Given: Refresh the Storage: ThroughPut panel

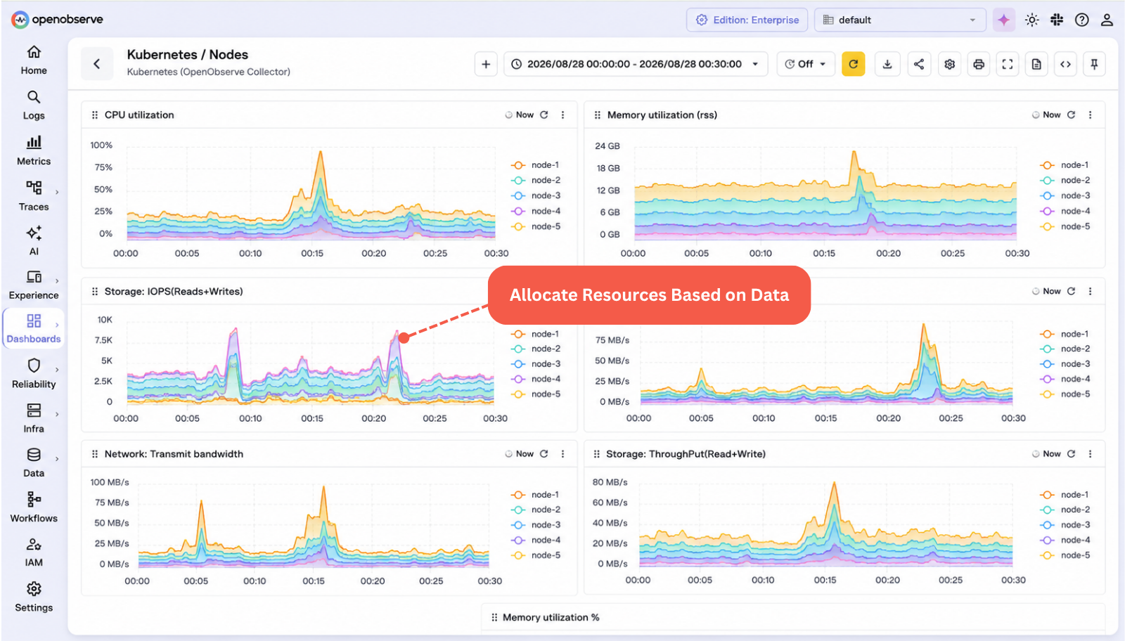Looking at the screenshot, I should (x=1072, y=454).
